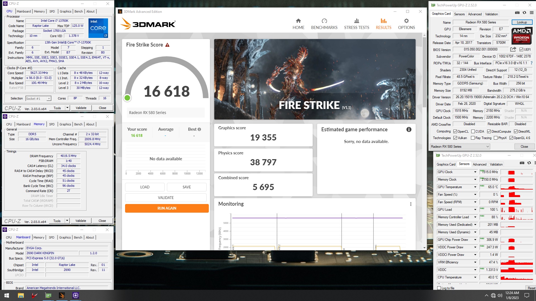This screenshot has width=536, height=301.
Task: Open the notifications panel icon
Action: coord(527,295)
